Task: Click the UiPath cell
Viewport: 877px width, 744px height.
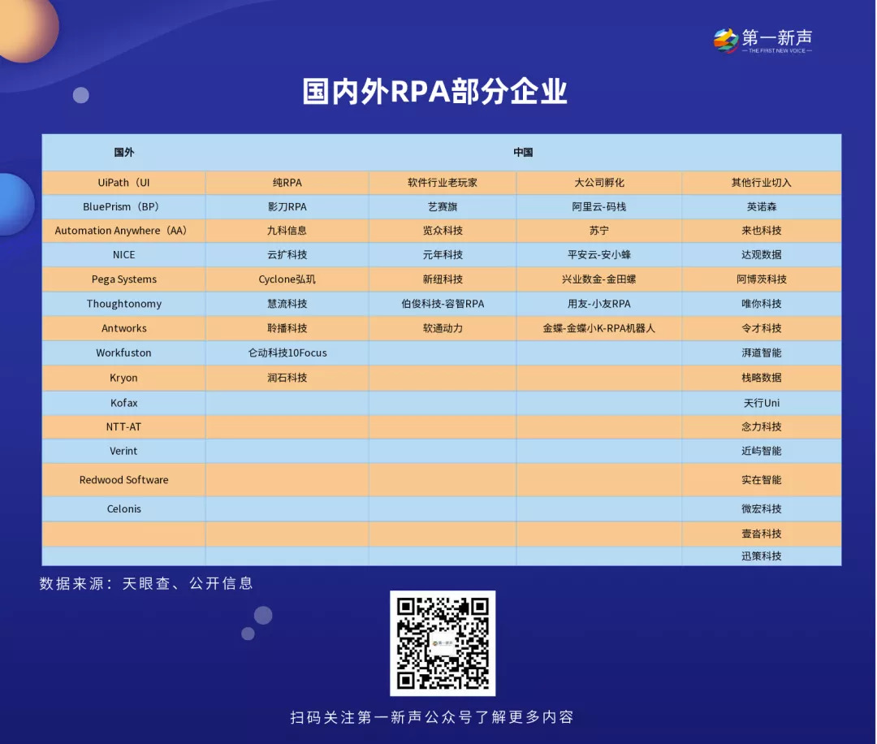Action: 123,183
